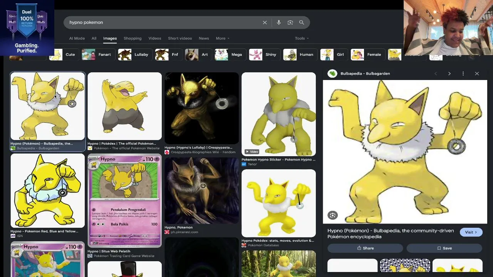Image resolution: width=493 pixels, height=277 pixels.
Task: Open 'Pokemon Hypno Sticker' caption link
Action: tap(278, 160)
